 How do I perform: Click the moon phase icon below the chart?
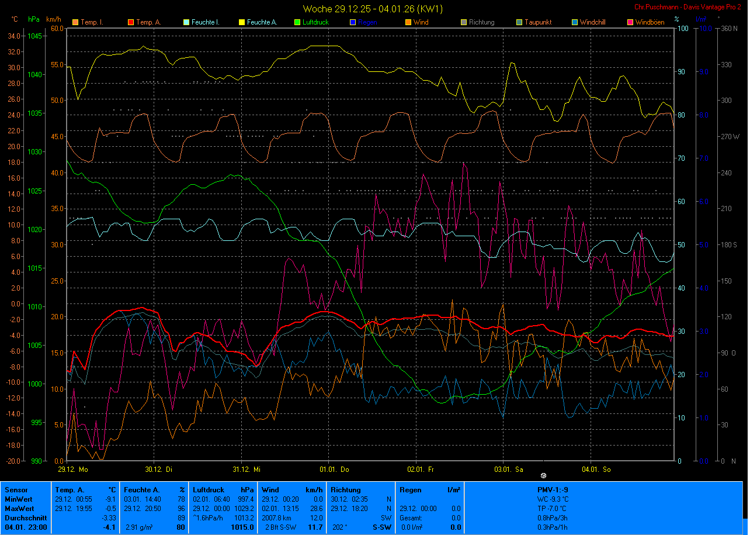coord(543,475)
